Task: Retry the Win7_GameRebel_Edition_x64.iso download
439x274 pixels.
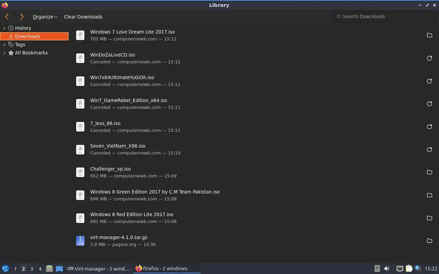Action: click(x=429, y=104)
